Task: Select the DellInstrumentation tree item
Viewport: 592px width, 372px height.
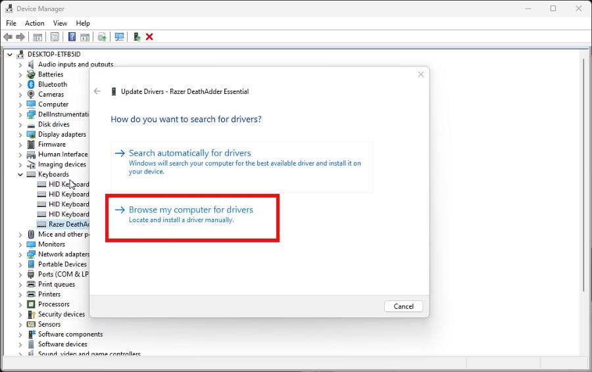Action: coord(63,114)
